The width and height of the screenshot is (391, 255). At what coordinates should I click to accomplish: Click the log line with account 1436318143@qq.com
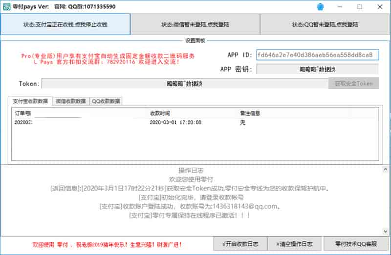click(190, 206)
